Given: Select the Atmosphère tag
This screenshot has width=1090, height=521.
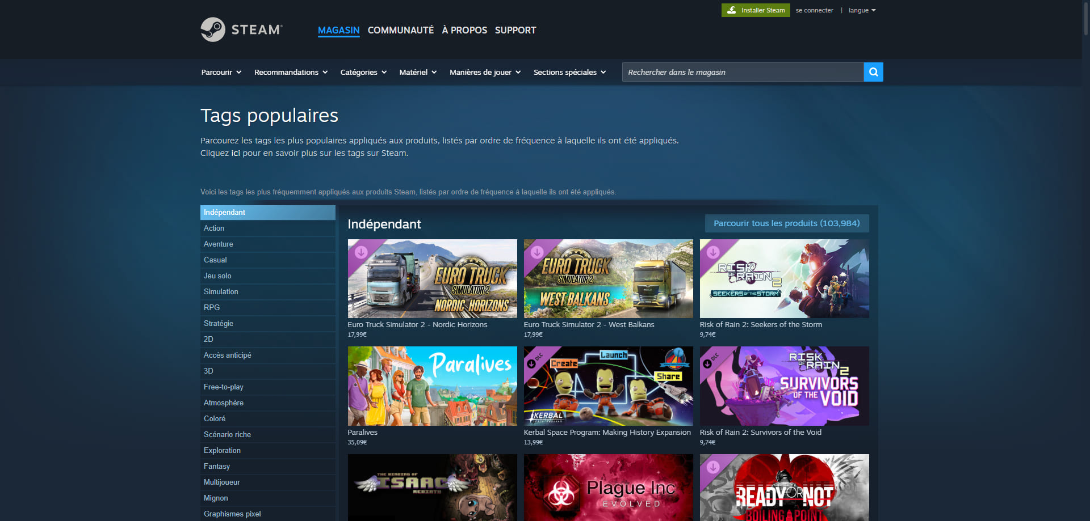Looking at the screenshot, I should (268, 403).
